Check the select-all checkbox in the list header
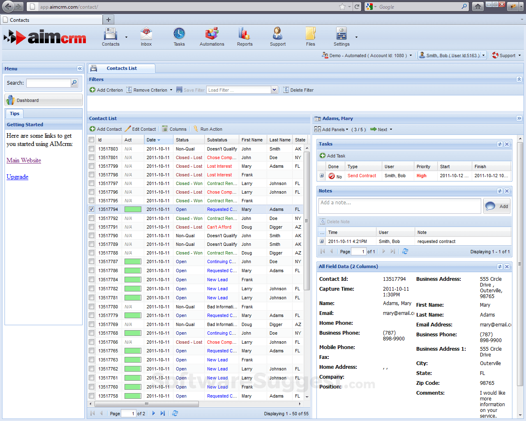Viewport: 526px width, 421px height. point(92,139)
